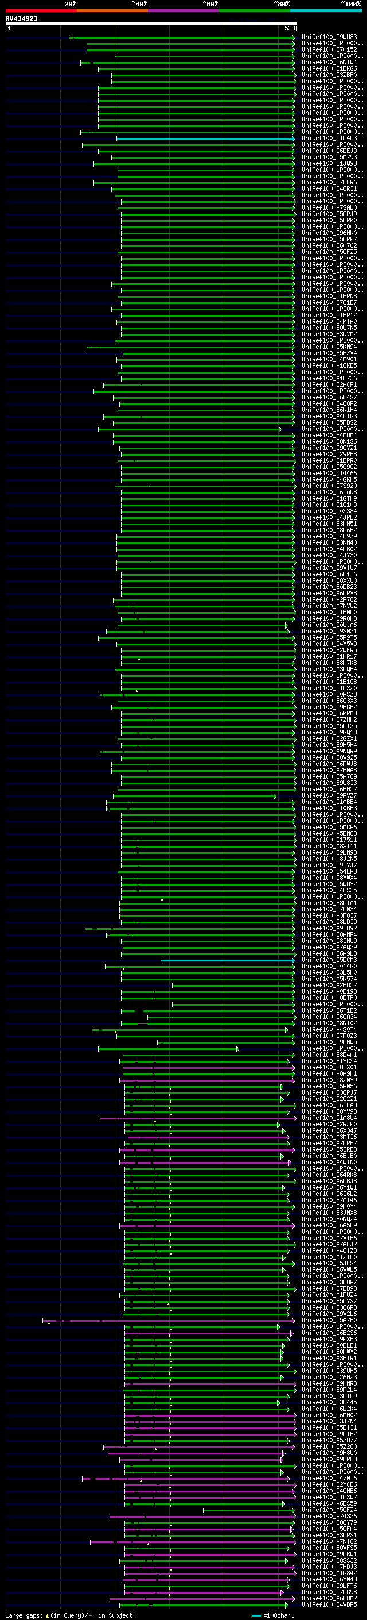Open hit UniRef100_A4S0T4
This screenshot has height=1620, width=367.
pos(329,1029)
